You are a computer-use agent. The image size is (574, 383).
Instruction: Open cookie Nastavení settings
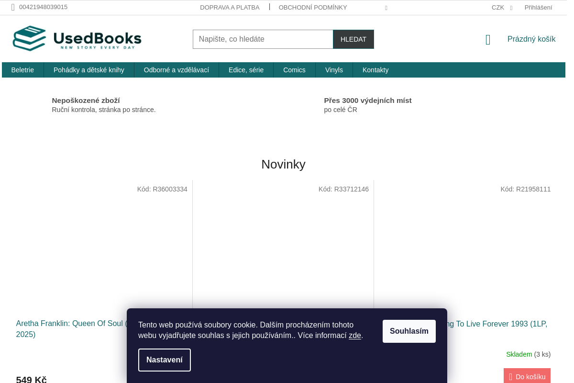(165, 360)
